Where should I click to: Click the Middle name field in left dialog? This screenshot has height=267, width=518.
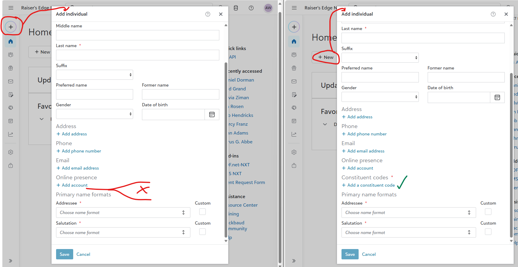pos(138,35)
